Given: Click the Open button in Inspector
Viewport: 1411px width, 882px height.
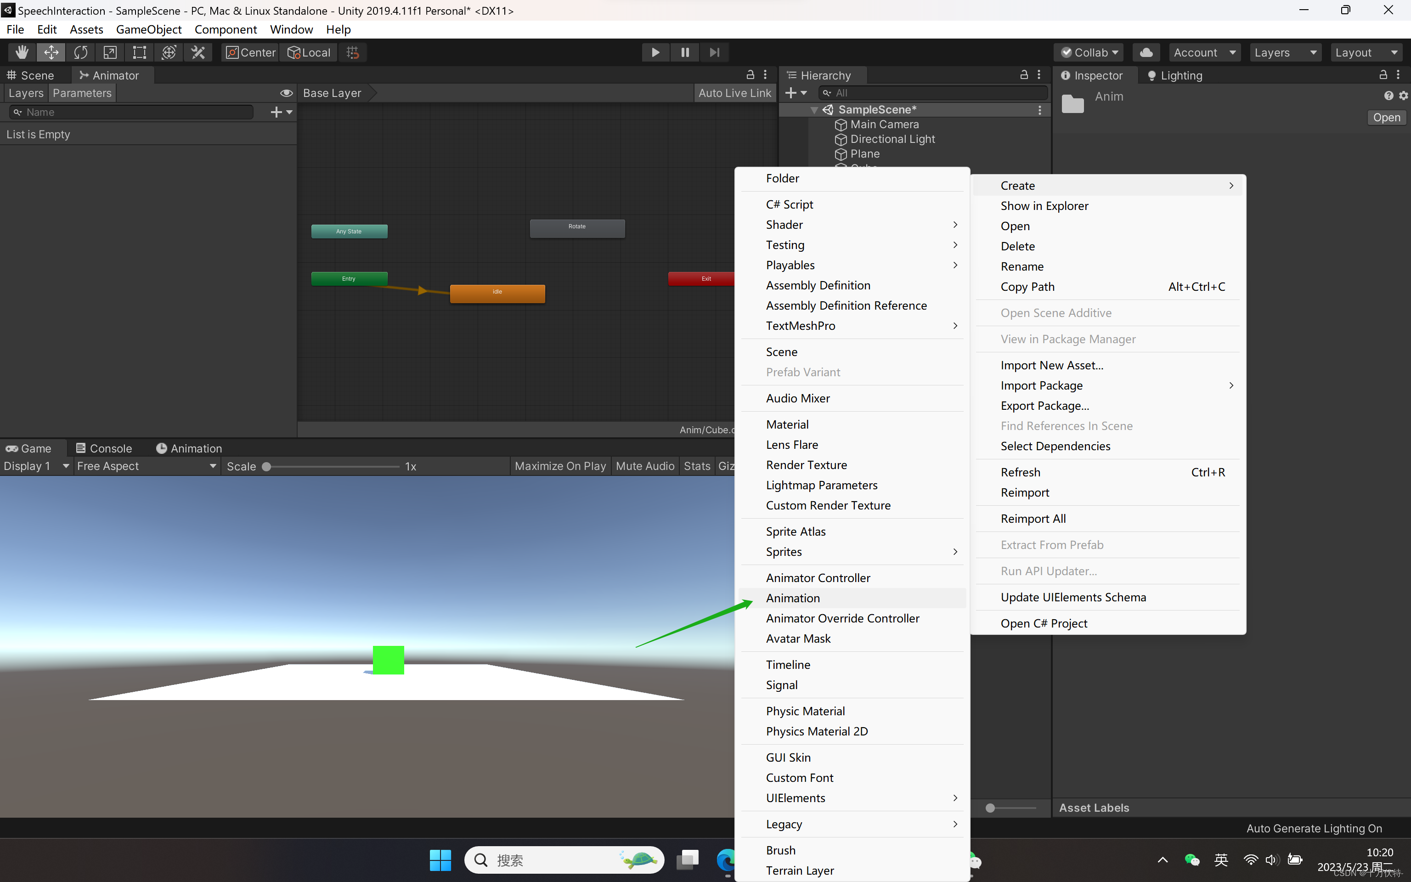Looking at the screenshot, I should coord(1386,117).
